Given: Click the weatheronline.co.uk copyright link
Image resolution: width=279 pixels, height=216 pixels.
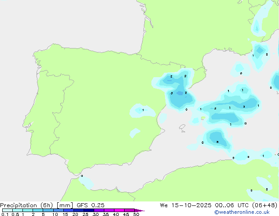Looking at the screenshot, I should (x=242, y=212).
